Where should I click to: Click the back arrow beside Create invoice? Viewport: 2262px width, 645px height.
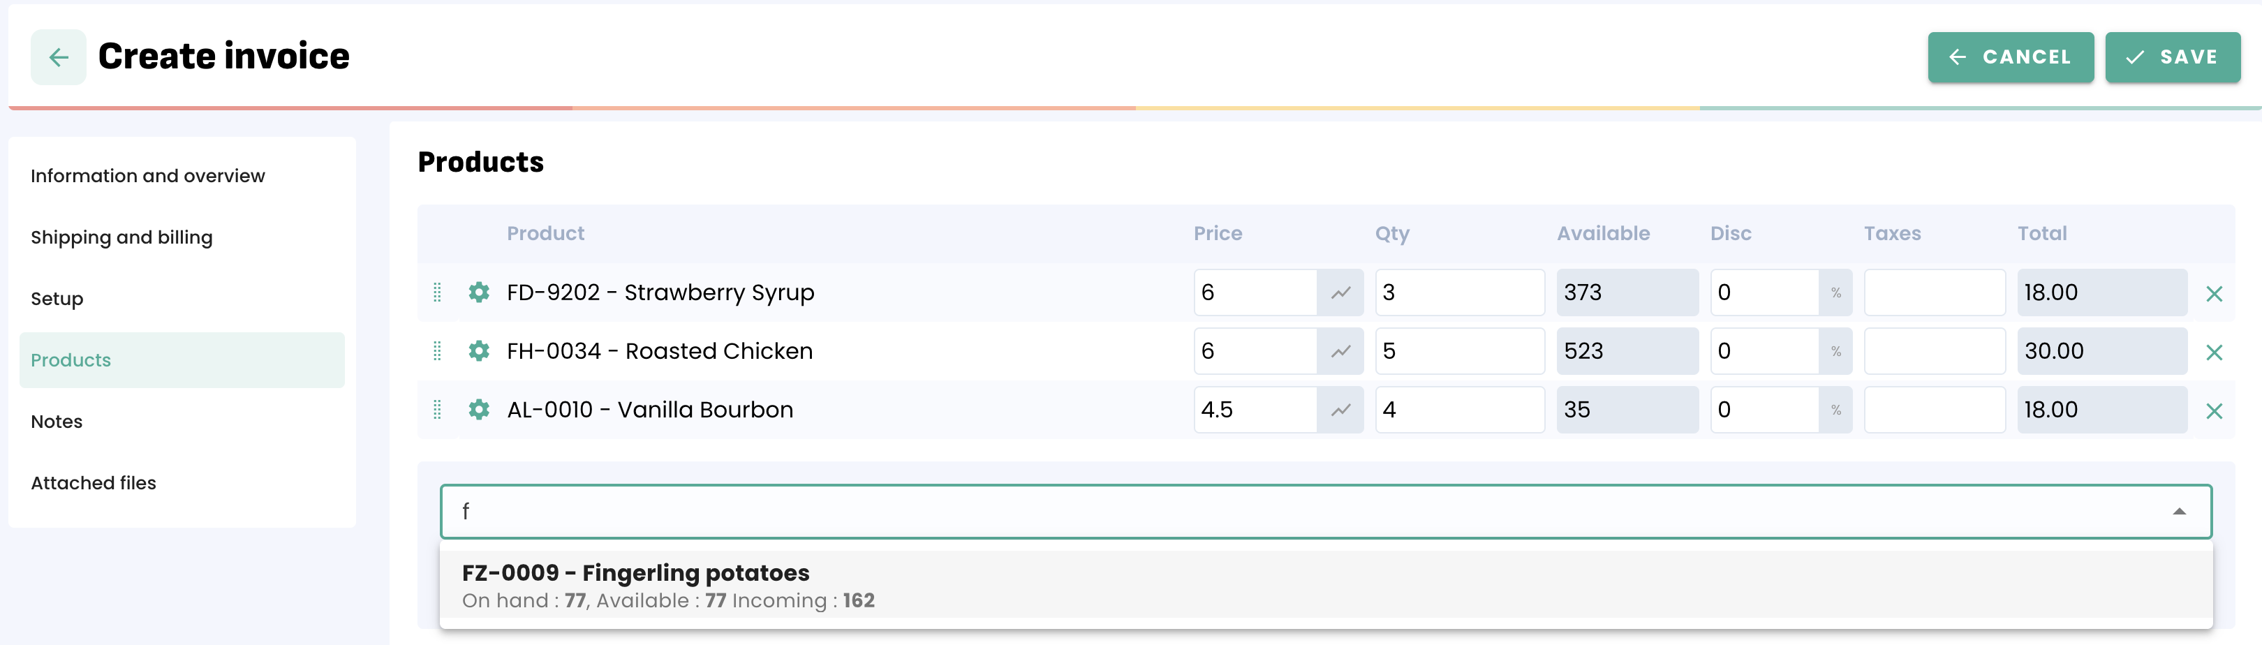59,57
